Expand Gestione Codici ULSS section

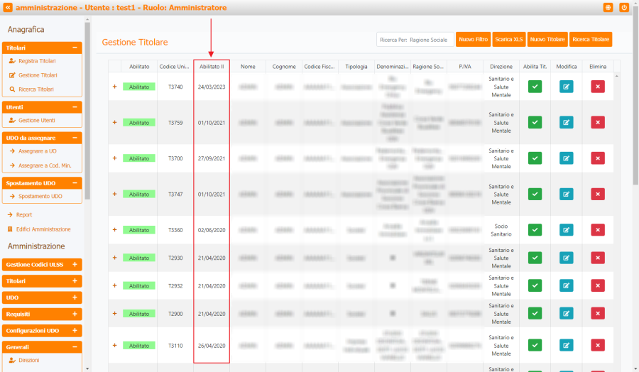(75, 265)
